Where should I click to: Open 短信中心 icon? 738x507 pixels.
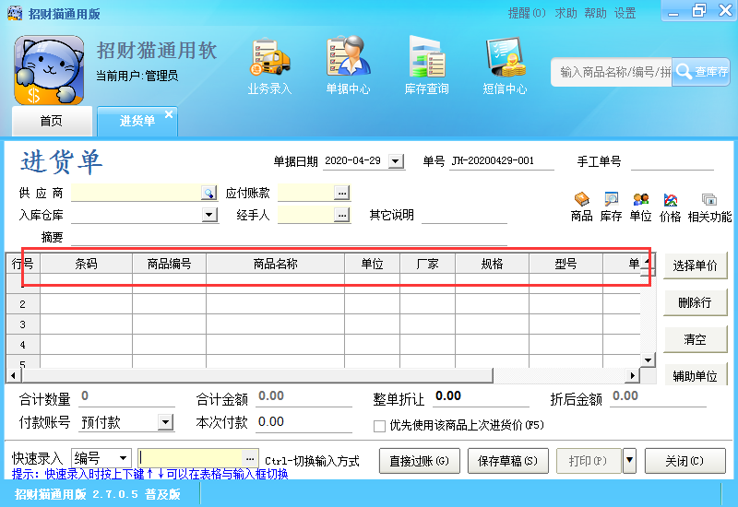click(505, 57)
